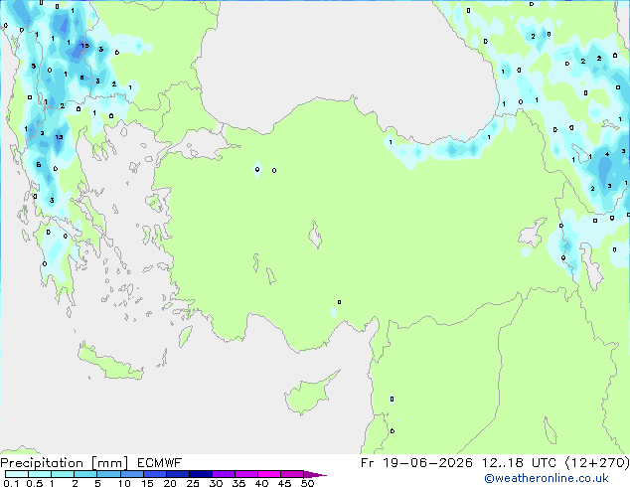The image size is (630, 487).
Task: Click the purple arrow past legend value 50
Action: point(315,474)
